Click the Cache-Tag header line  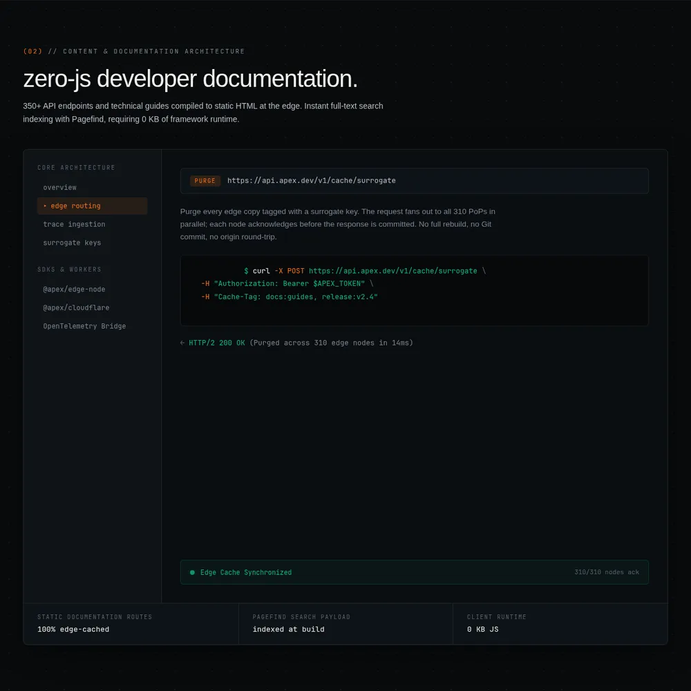(x=289, y=296)
